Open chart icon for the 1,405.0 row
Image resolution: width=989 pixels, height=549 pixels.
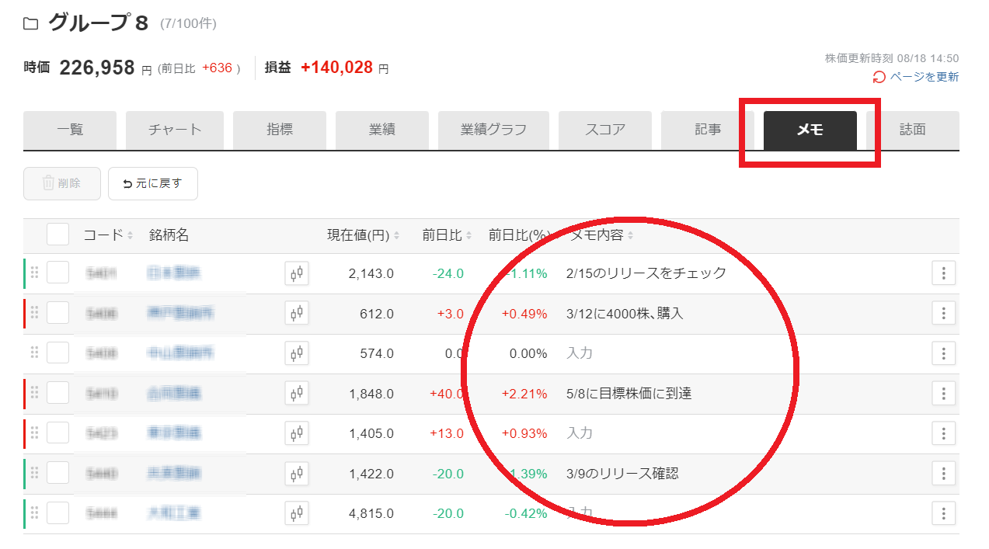297,433
